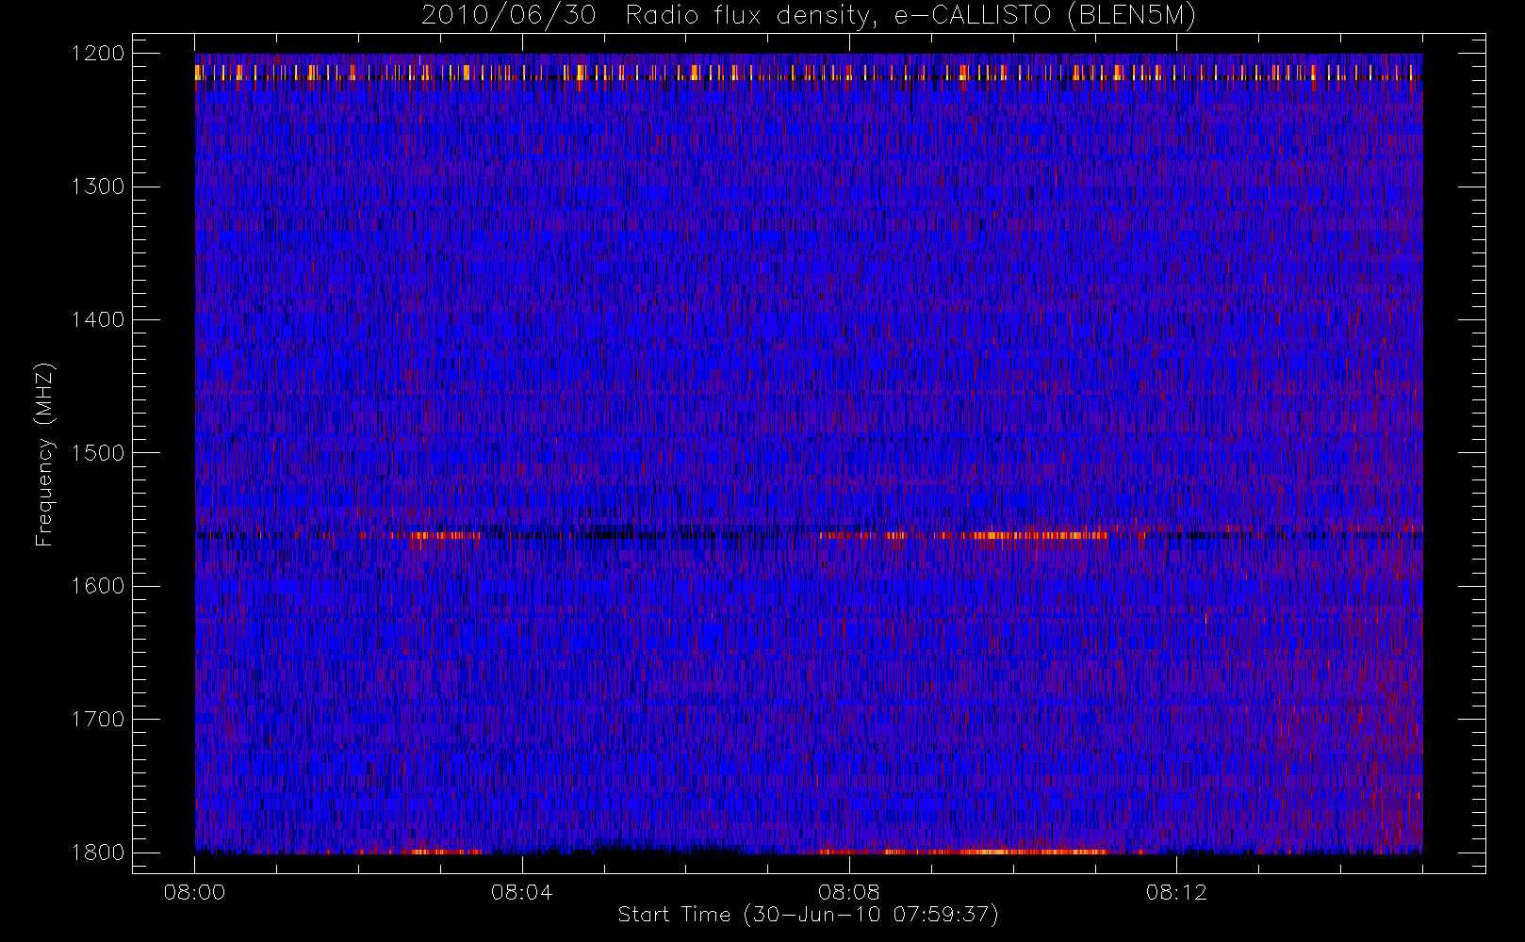
Task: Click the plot title "Radio flux density, e-CALLISTO (BLEN5M)"
Action: (910, 16)
